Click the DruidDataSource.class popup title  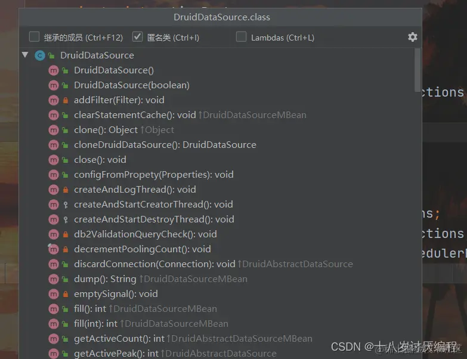pos(222,17)
